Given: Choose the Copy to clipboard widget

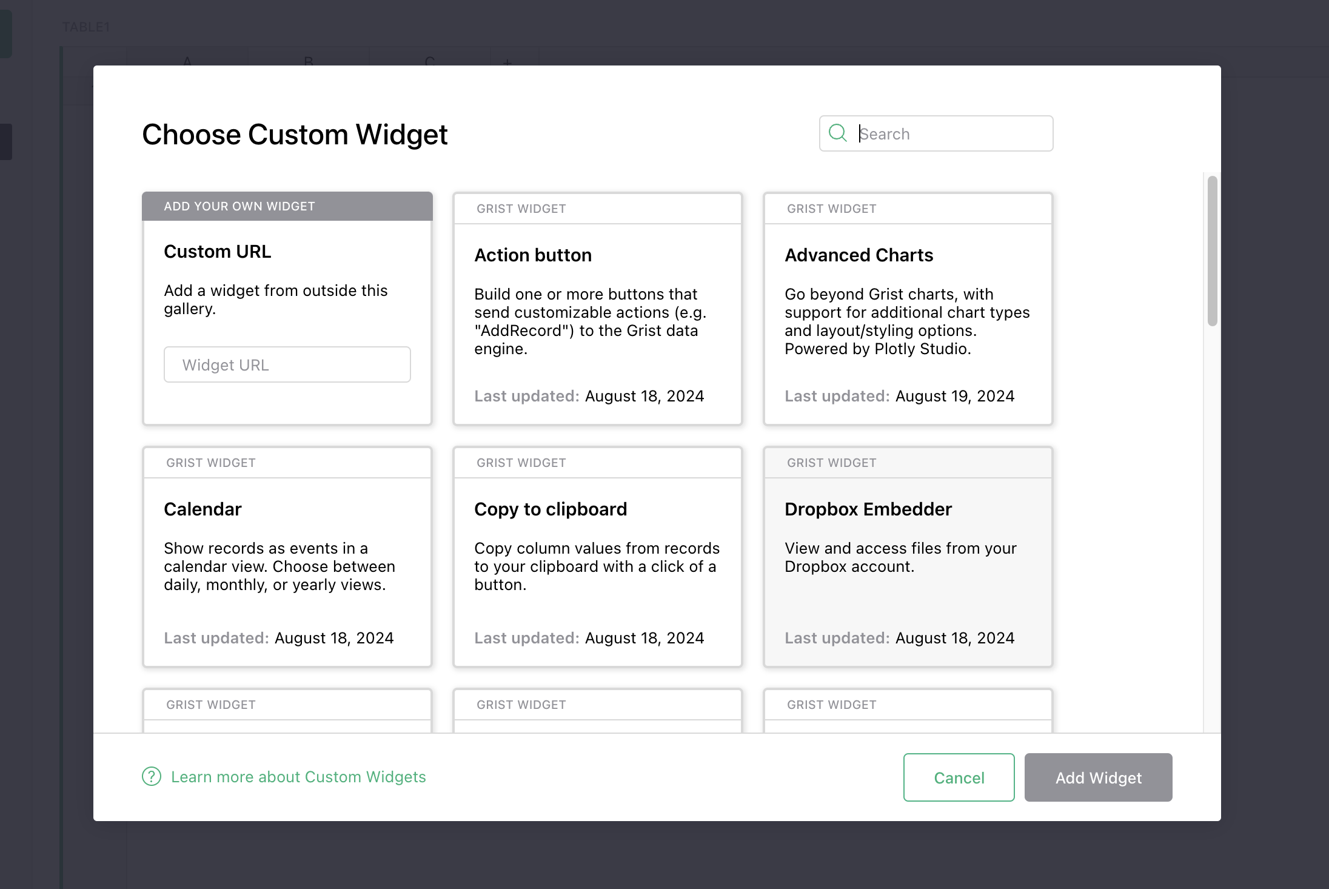Looking at the screenshot, I should pyautogui.click(x=597, y=558).
